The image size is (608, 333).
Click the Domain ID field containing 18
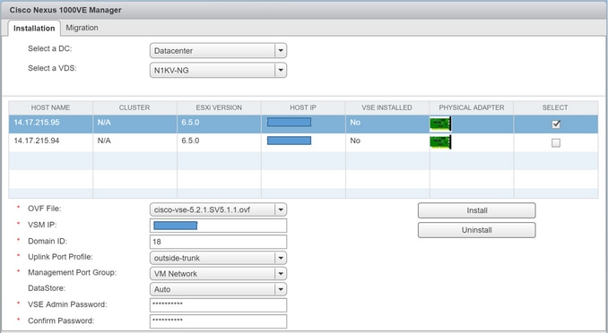pos(218,242)
